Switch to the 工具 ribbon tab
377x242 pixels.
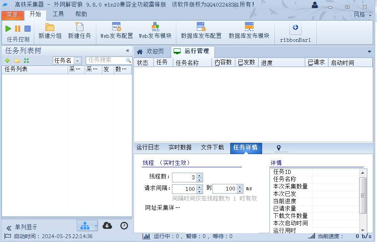click(x=58, y=14)
